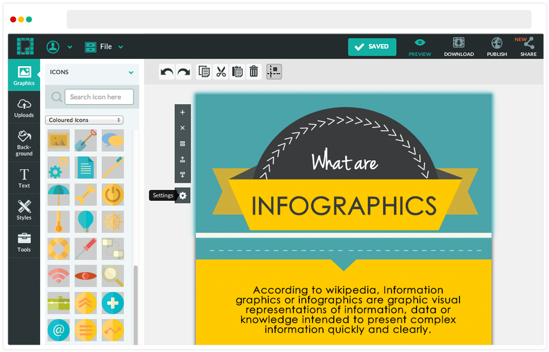Open the Coloured Icons dropdown

click(84, 119)
